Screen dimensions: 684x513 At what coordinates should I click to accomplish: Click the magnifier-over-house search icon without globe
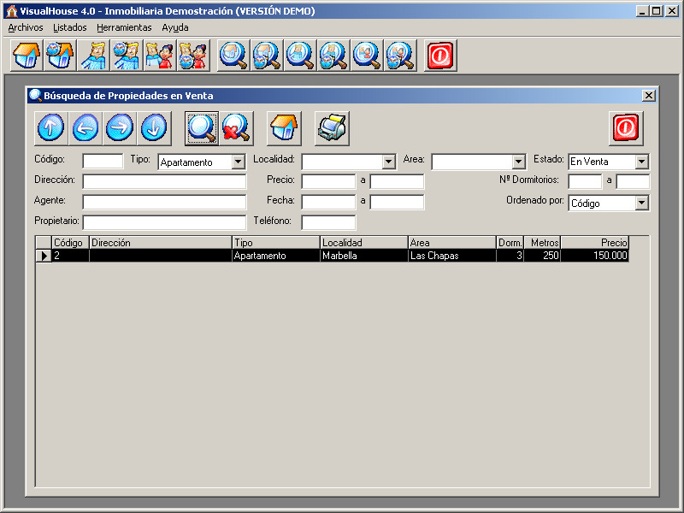[x=233, y=56]
